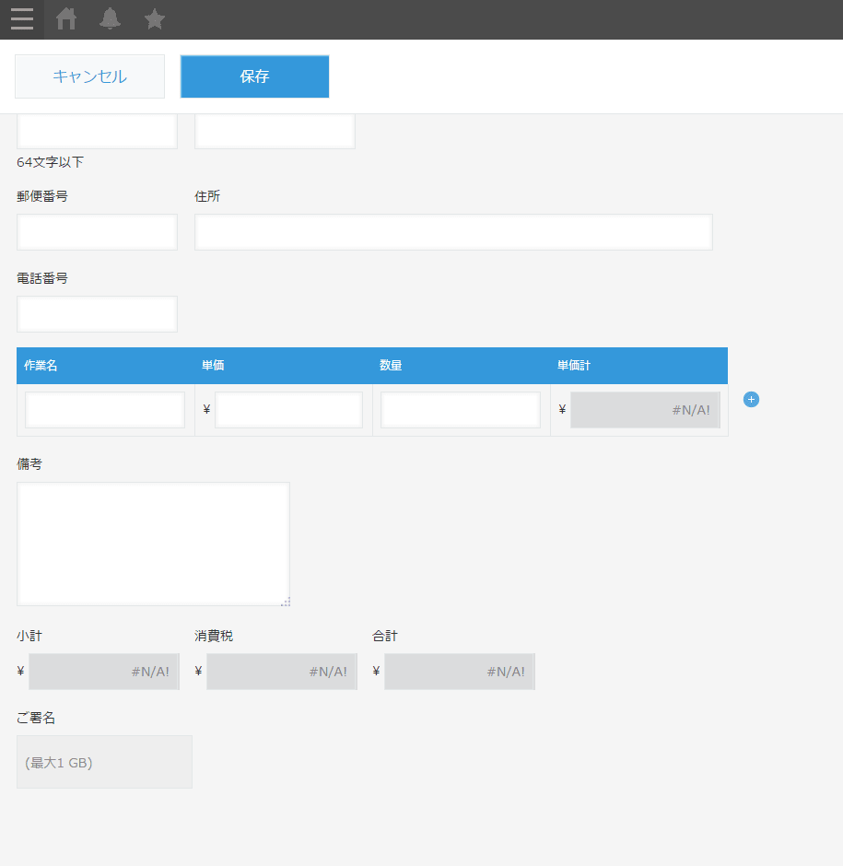
Task: Click the 作業名 field in the table
Action: click(x=105, y=410)
